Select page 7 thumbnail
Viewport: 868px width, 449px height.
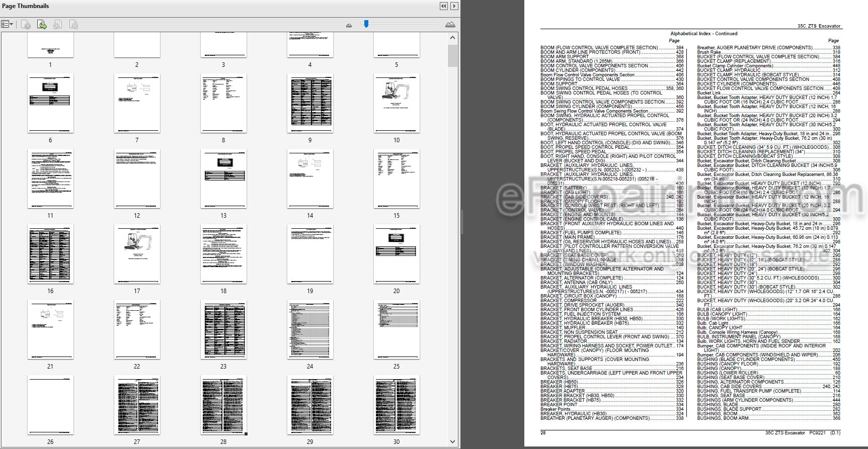pos(137,103)
